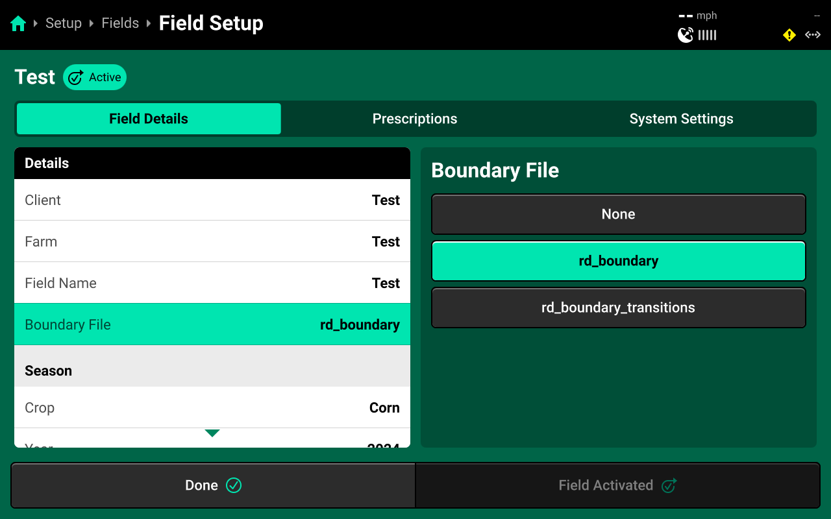Screen dimensions: 831x519
Task: Select the rd_boundary option
Action: click(x=619, y=261)
